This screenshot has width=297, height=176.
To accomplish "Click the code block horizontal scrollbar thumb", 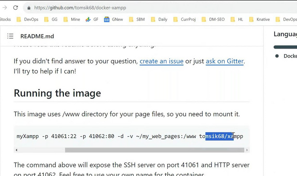I will (154, 150).
